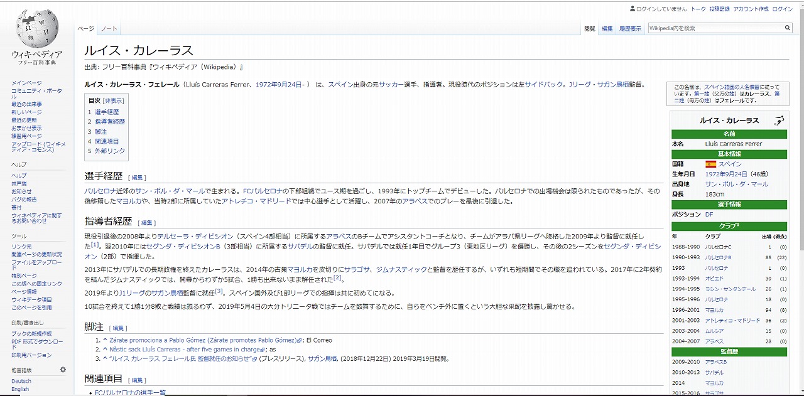The height and width of the screenshot is (396, 804).
Task: Click the スペイン link in infobox 国籍 row
Action: point(730,164)
